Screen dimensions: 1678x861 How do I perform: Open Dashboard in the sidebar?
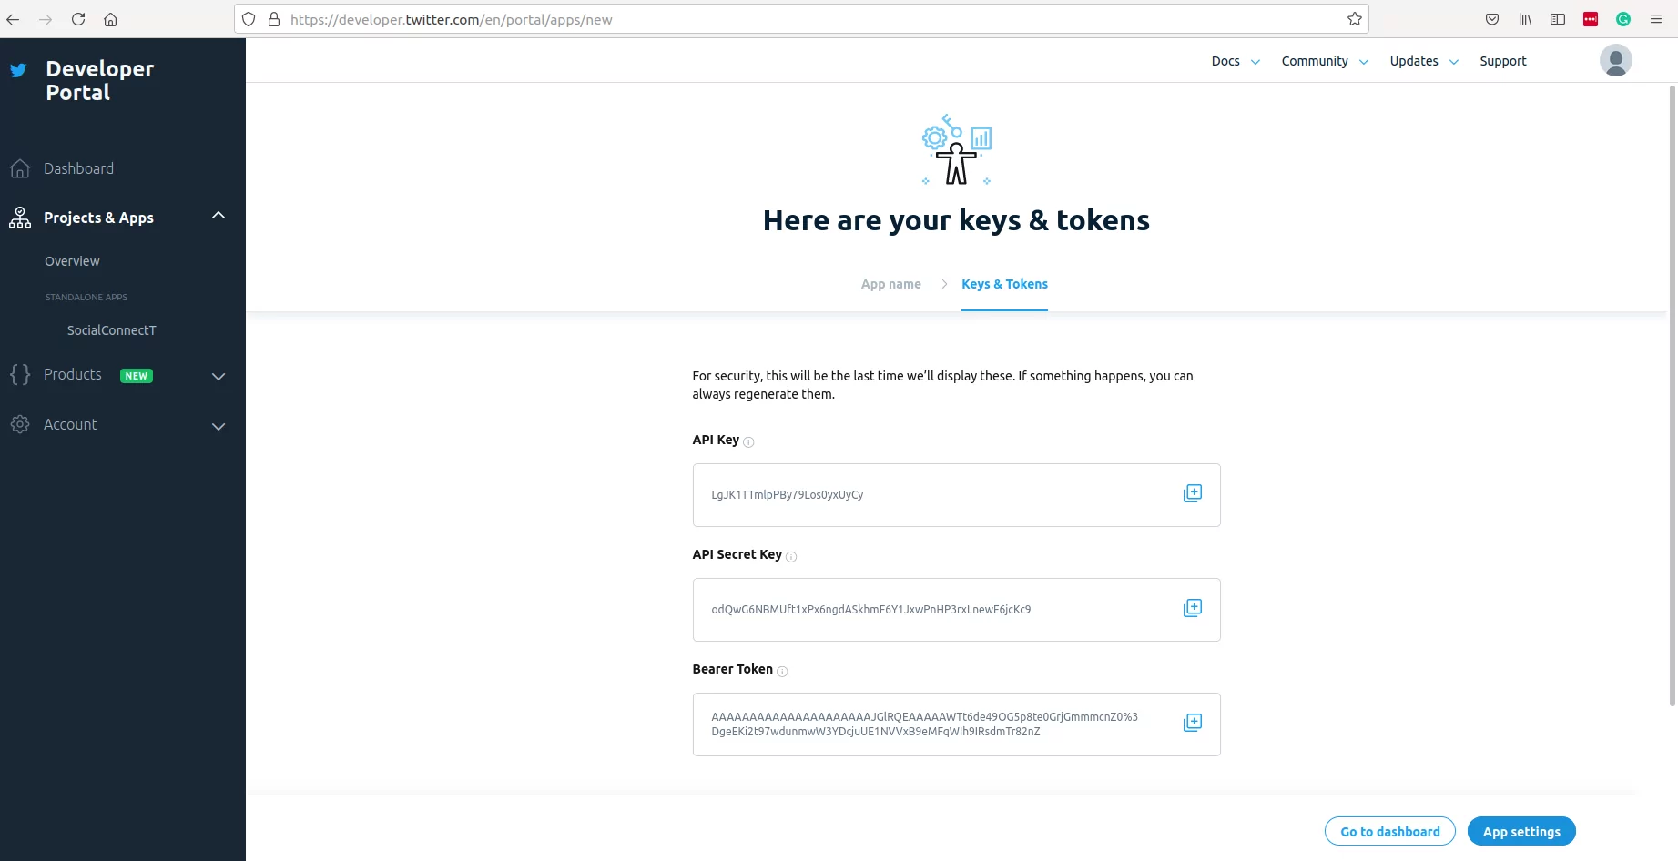point(78,168)
